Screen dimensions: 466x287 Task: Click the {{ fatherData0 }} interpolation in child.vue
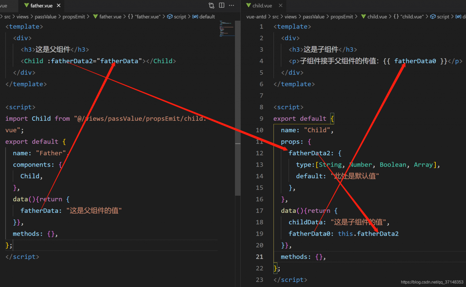(x=415, y=61)
